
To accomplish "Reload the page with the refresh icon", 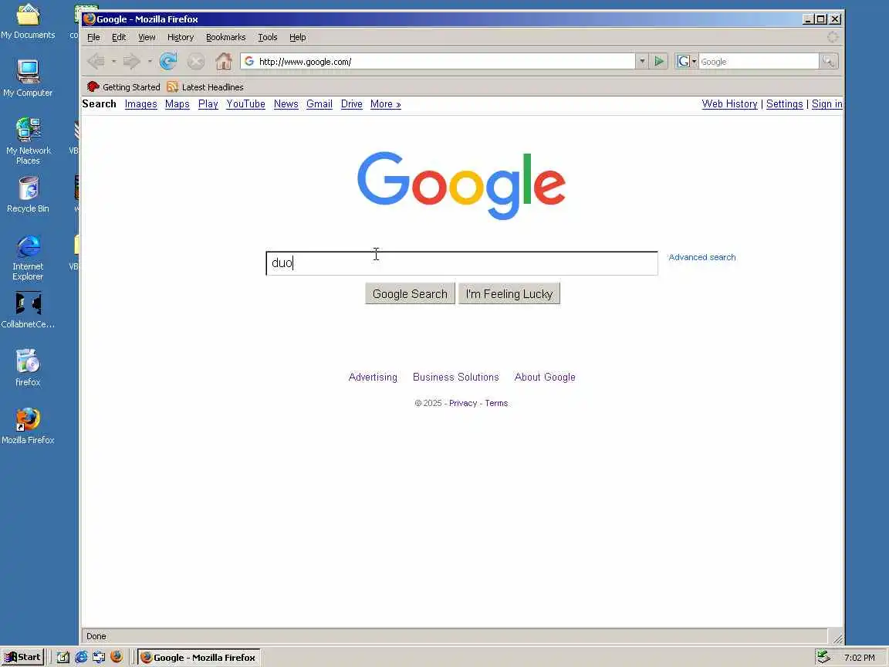I will pyautogui.click(x=168, y=61).
